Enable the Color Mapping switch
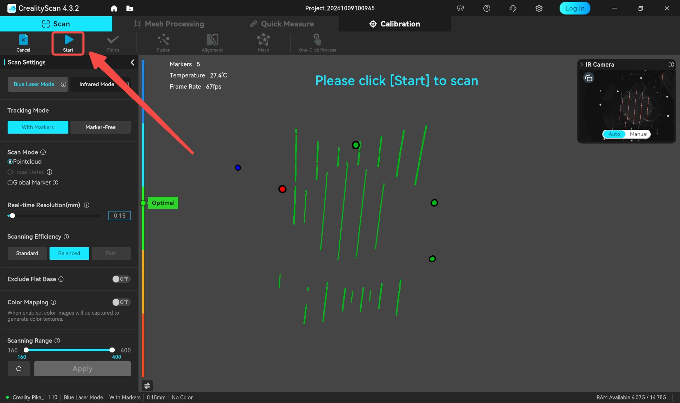680x403 pixels. [x=121, y=302]
